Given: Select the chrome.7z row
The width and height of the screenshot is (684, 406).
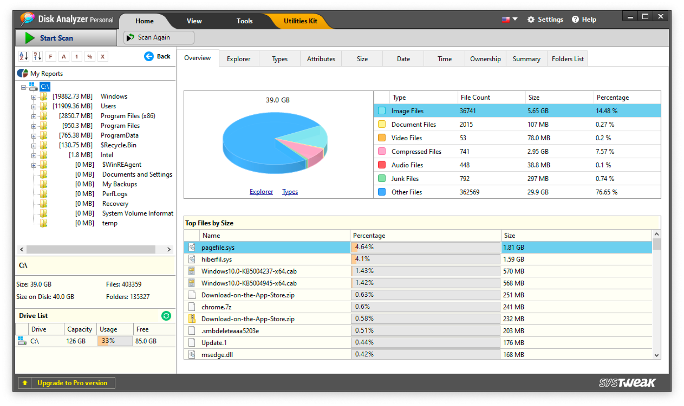Looking at the screenshot, I should pos(418,307).
